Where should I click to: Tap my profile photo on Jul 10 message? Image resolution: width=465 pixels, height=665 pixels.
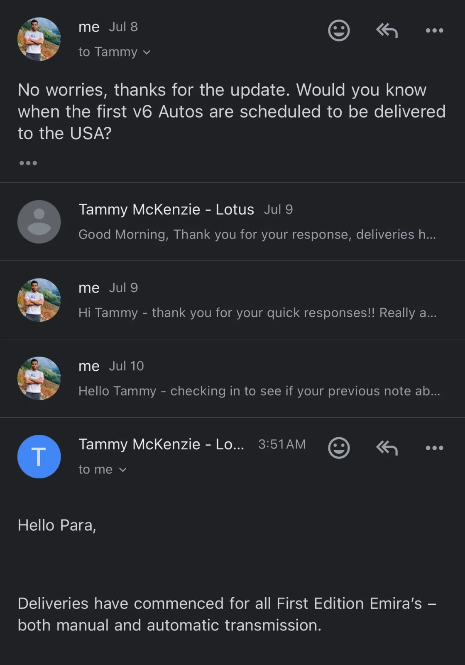[39, 378]
